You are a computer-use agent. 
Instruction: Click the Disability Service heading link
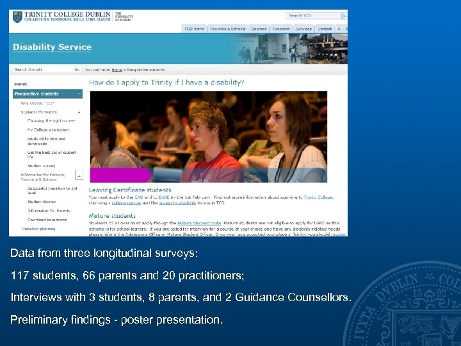click(x=52, y=47)
